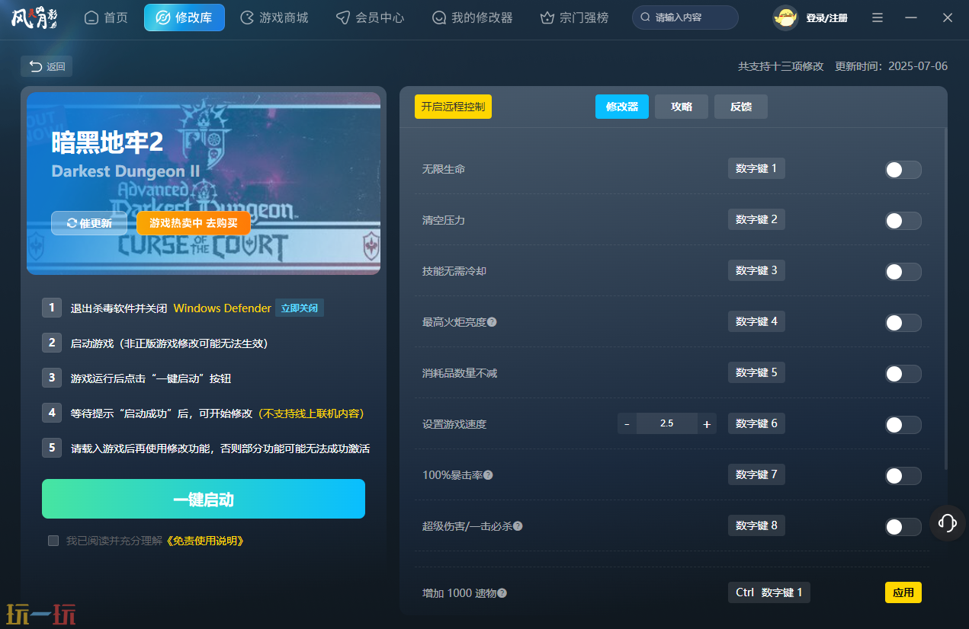Toggle 消耗品数量不减 switch
Viewport: 969px width, 629px height.
(903, 374)
